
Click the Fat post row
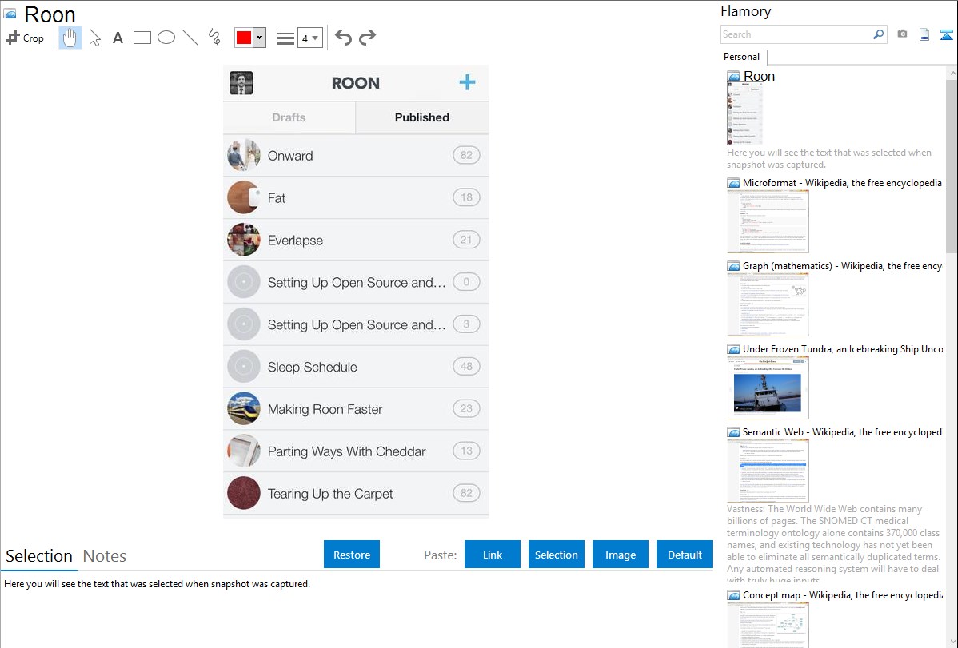pyautogui.click(x=356, y=198)
